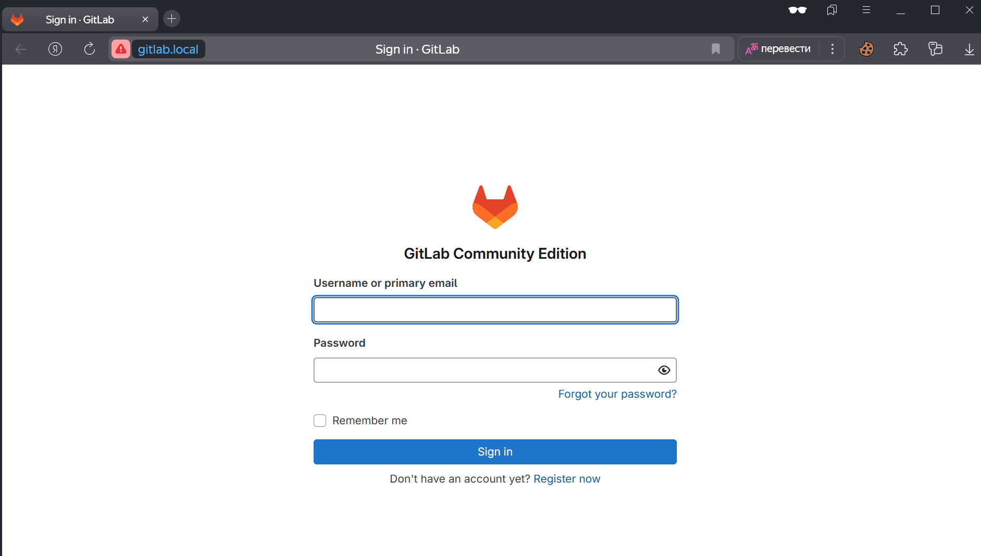
Task: Click the Register now link
Action: (567, 479)
